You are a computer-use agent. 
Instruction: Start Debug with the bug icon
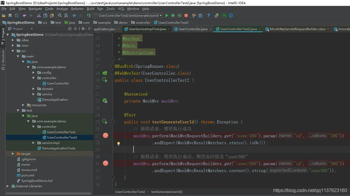point(173,15)
